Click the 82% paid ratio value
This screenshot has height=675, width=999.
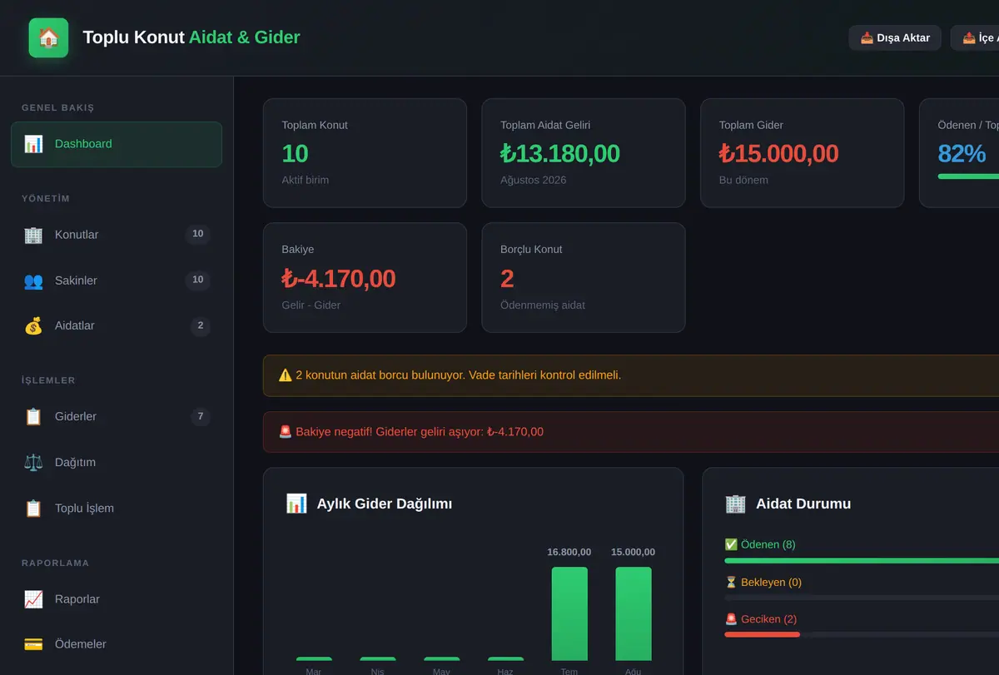click(962, 153)
